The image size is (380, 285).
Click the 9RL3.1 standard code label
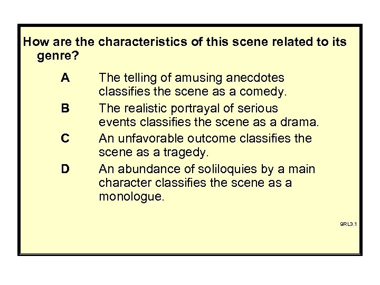pyautogui.click(x=348, y=224)
